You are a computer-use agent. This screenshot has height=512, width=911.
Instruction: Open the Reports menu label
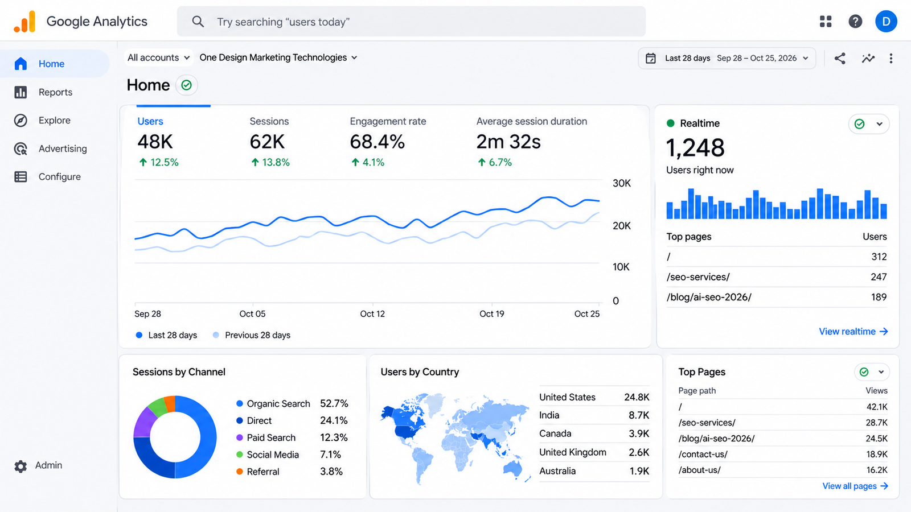click(55, 92)
